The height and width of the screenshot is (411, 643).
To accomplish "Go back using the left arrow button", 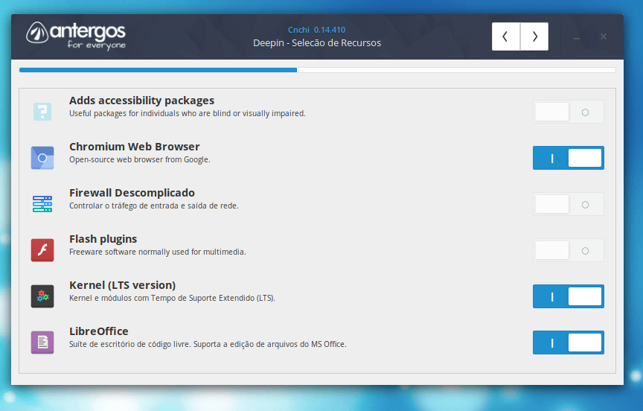I will point(506,36).
